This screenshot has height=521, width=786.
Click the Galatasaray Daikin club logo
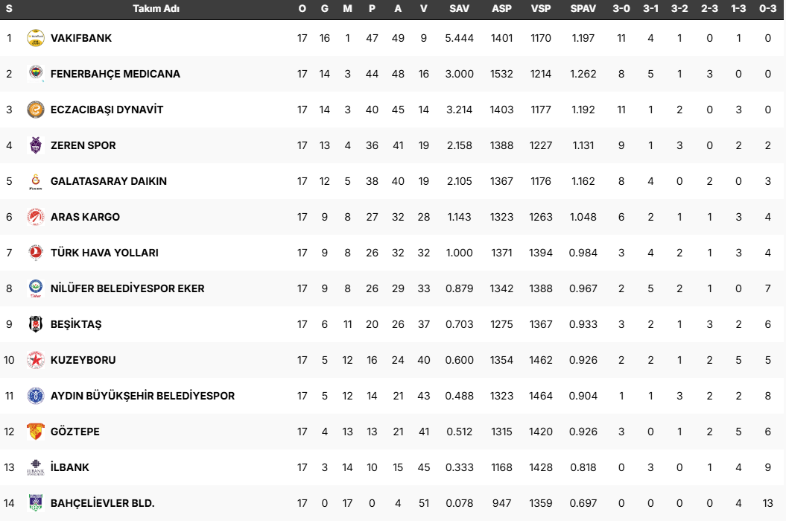tap(36, 181)
